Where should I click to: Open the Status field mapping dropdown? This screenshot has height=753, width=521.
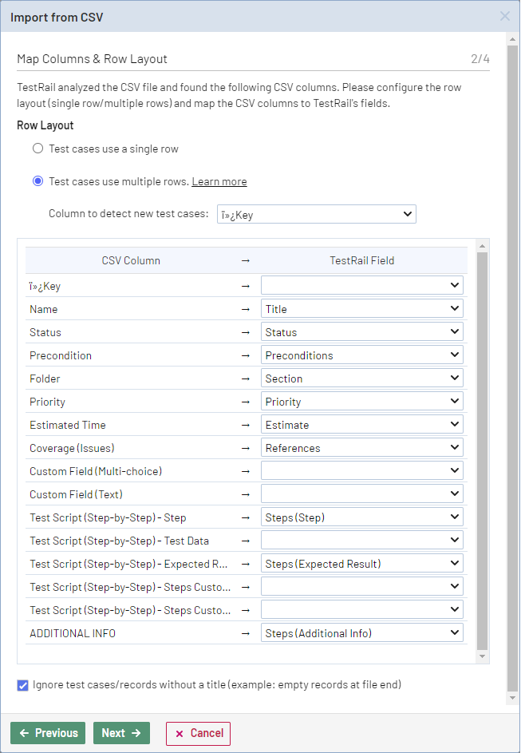(361, 331)
